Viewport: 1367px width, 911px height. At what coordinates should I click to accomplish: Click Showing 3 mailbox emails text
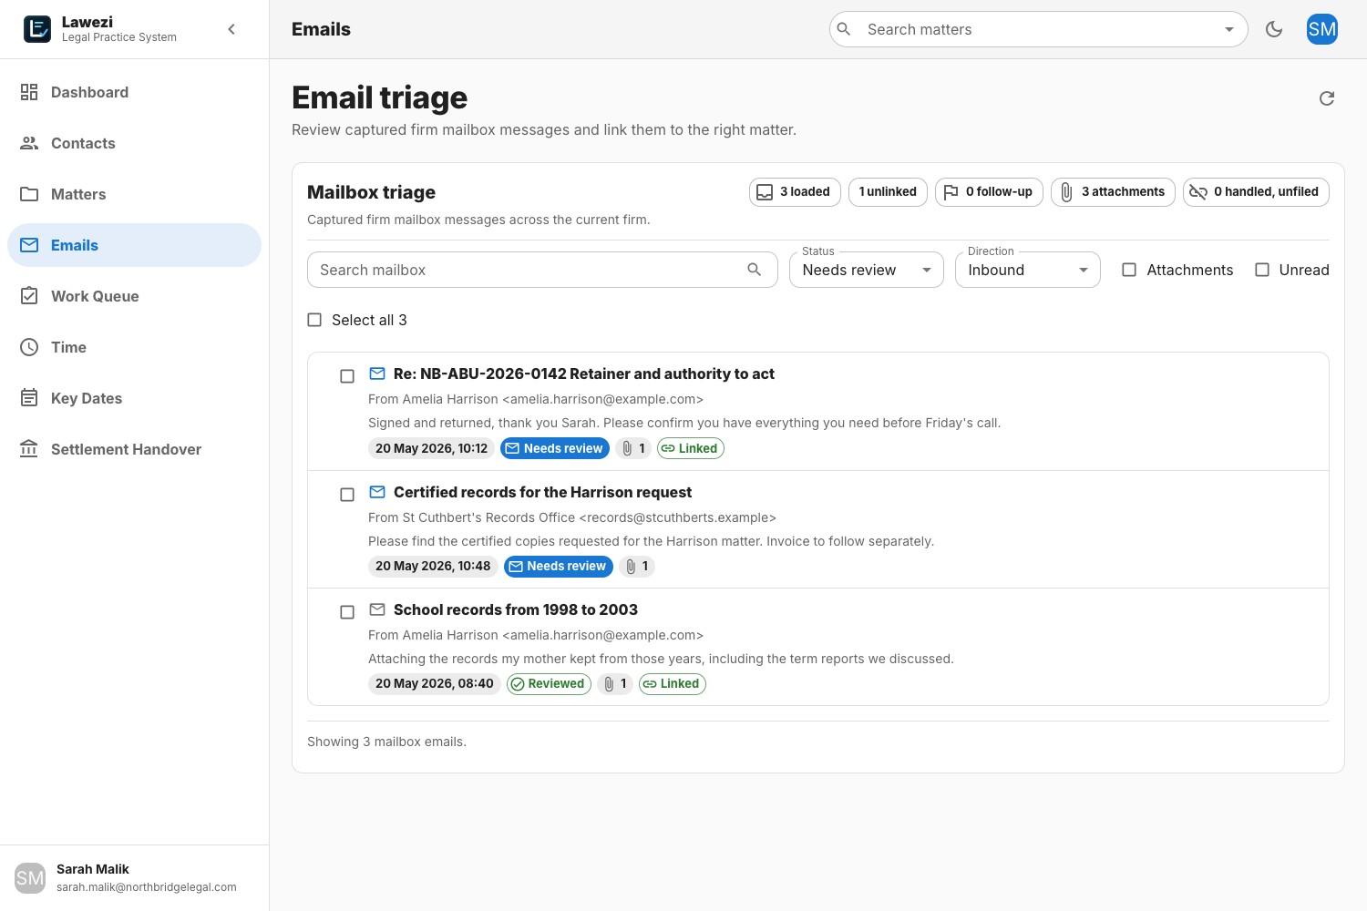(386, 742)
